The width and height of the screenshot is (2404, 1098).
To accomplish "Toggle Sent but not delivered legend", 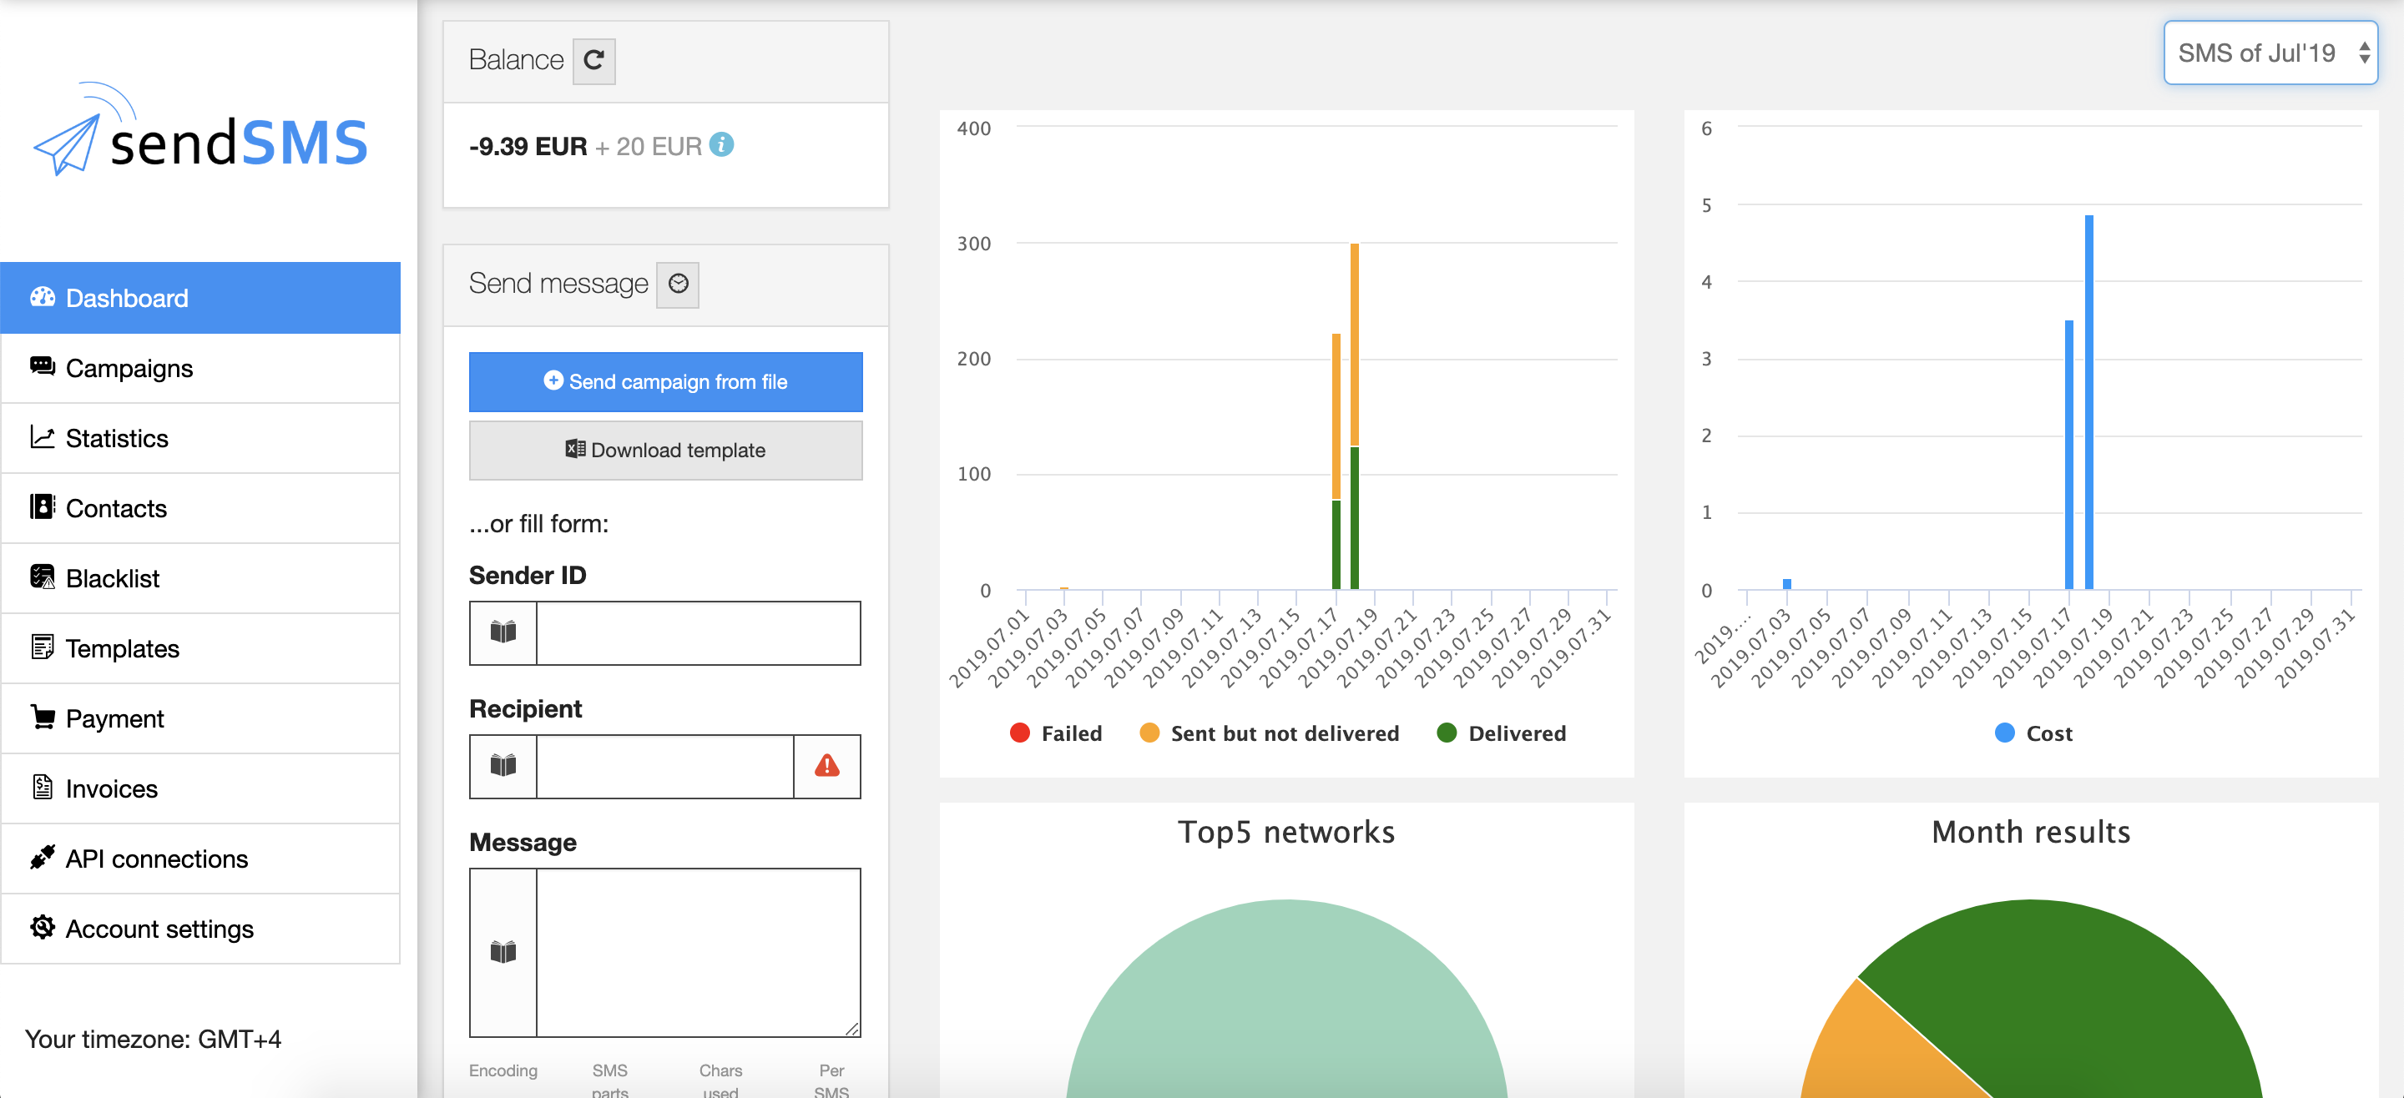I will (x=1270, y=733).
